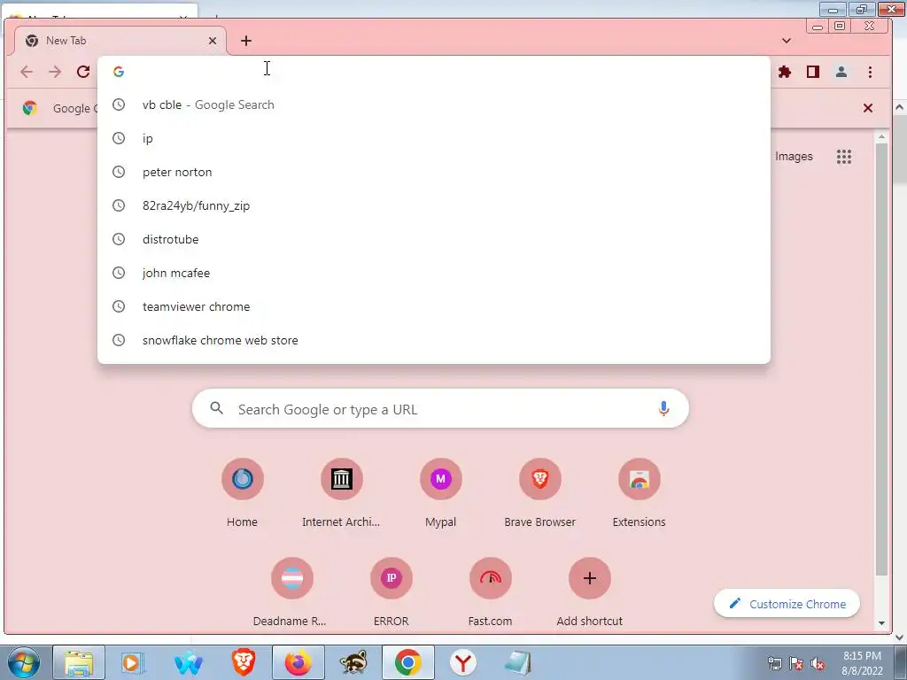This screenshot has width=907, height=680.
Task: Start voice search with the microphone
Action: (x=663, y=409)
